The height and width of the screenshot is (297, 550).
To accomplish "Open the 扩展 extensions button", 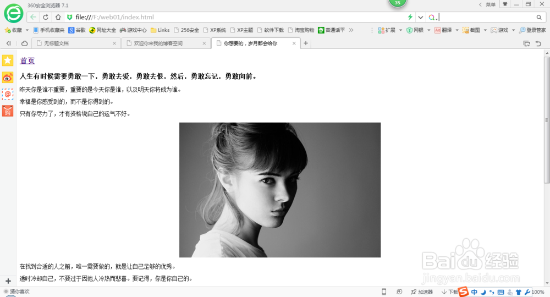I will 387,30.
